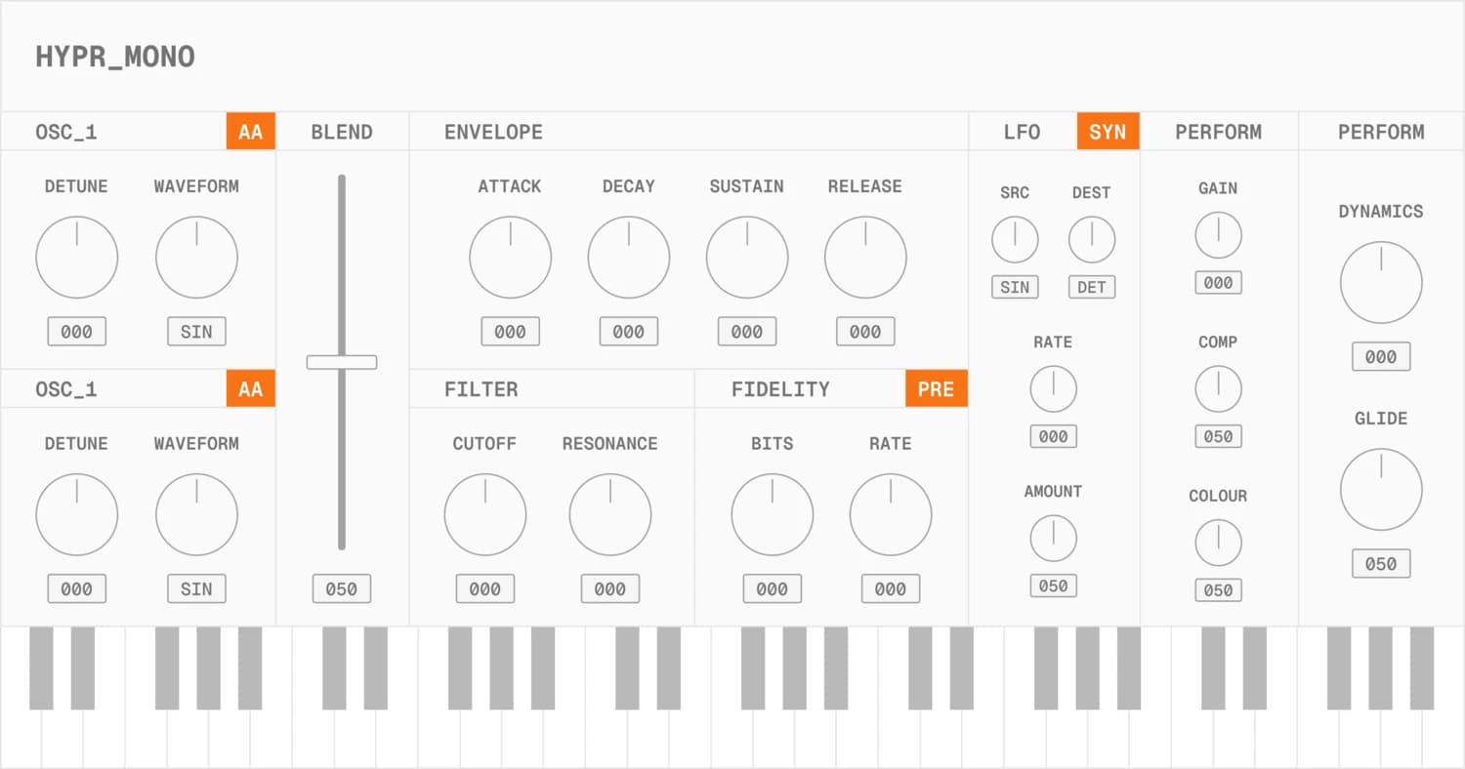Select the FILTER section header
Viewport: 1465px width, 769px height.
point(481,388)
